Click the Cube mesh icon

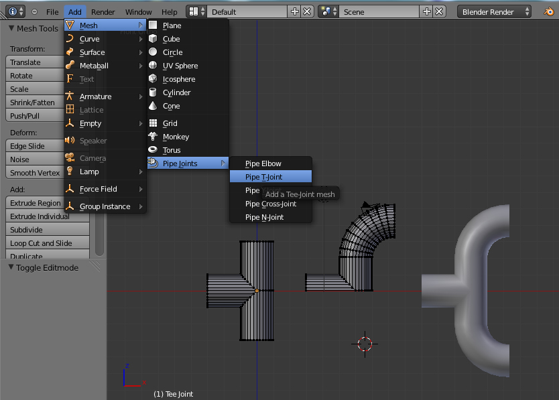coord(153,38)
